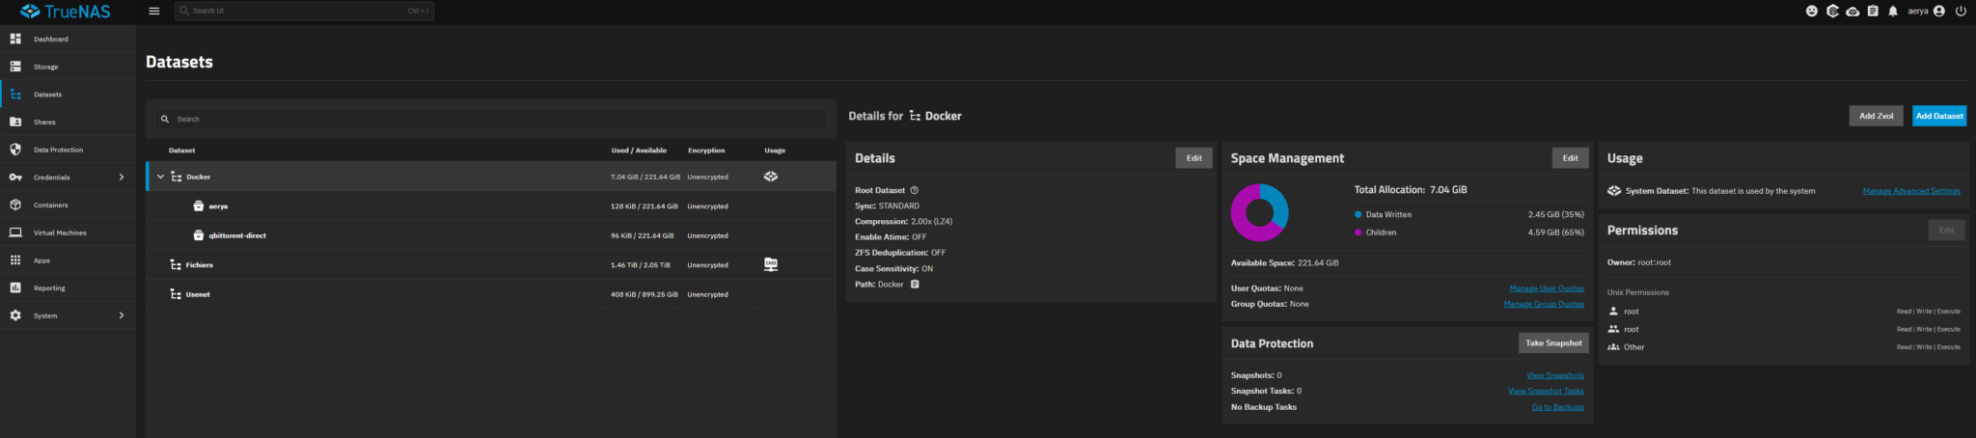The width and height of the screenshot is (1976, 438).
Task: Click the Reporting chart icon
Action: coord(15,287)
